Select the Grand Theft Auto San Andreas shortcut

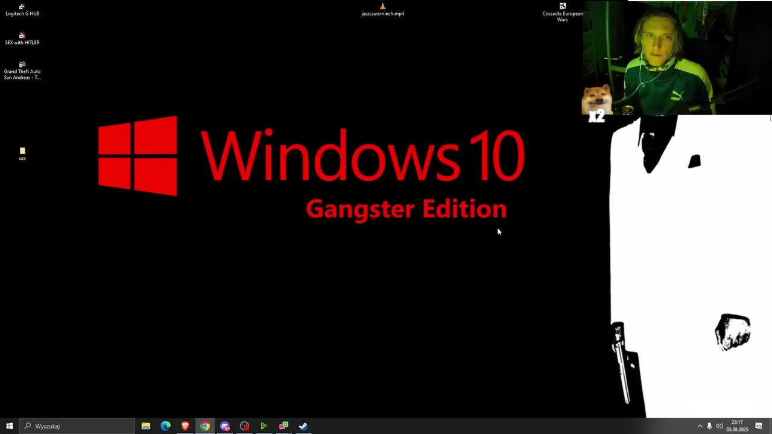coord(22,71)
